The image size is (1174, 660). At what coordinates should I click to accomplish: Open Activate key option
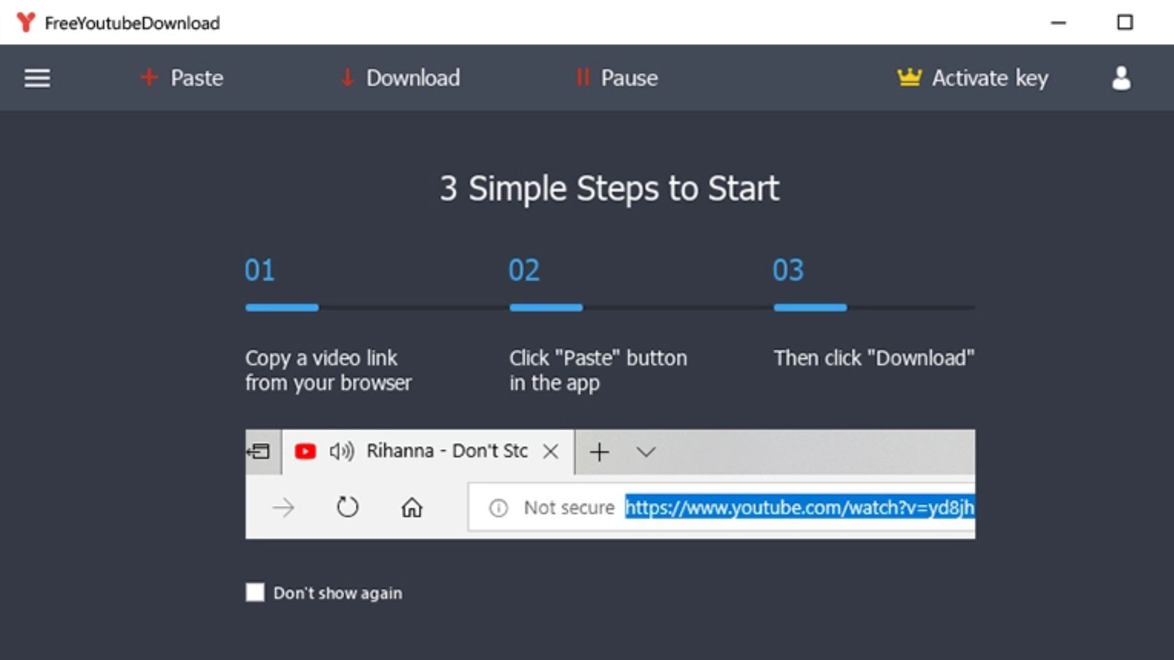point(972,78)
